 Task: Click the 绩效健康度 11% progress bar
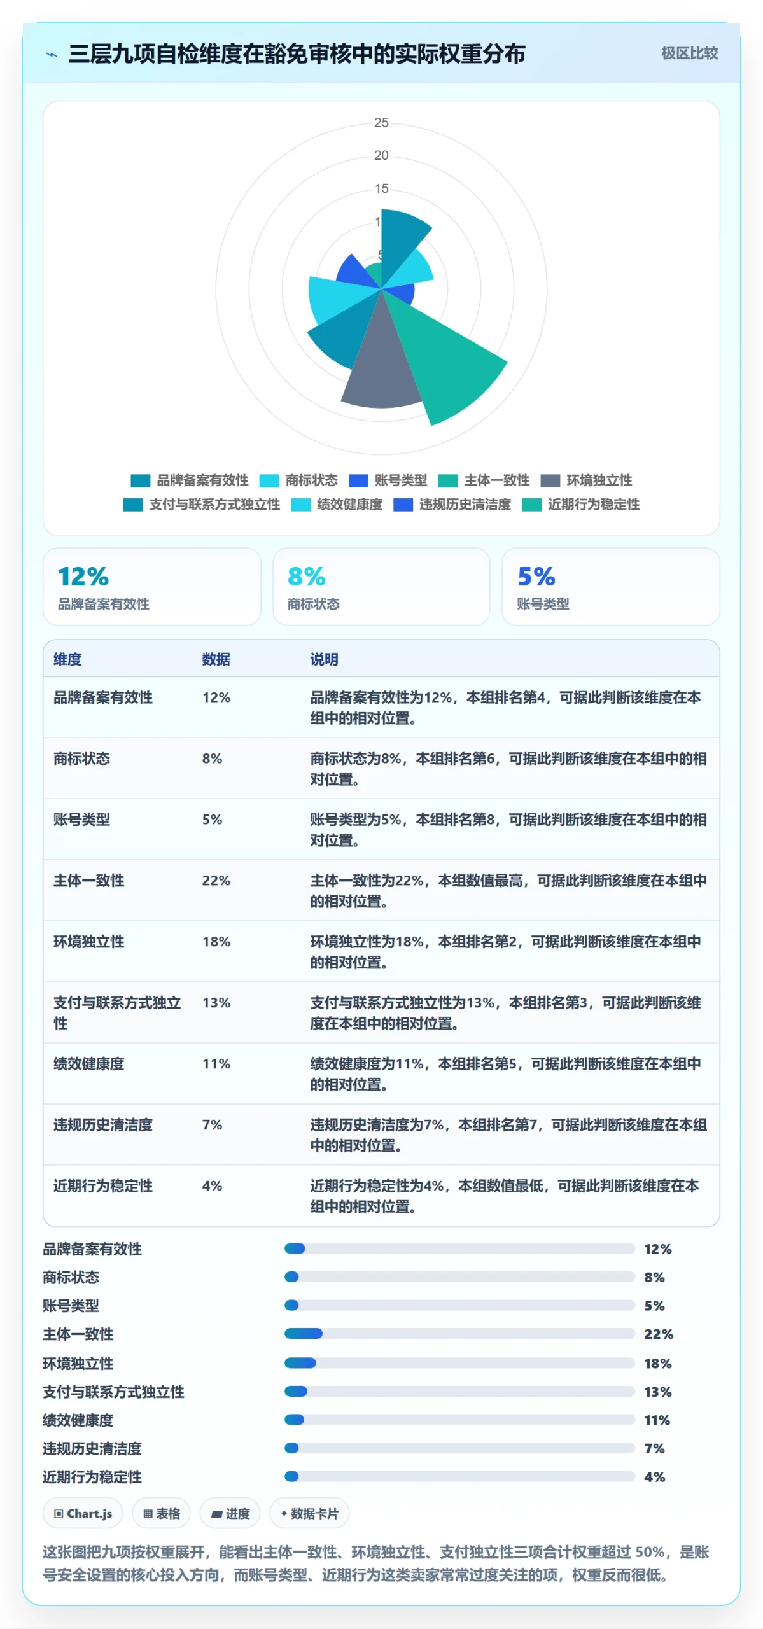(459, 1420)
